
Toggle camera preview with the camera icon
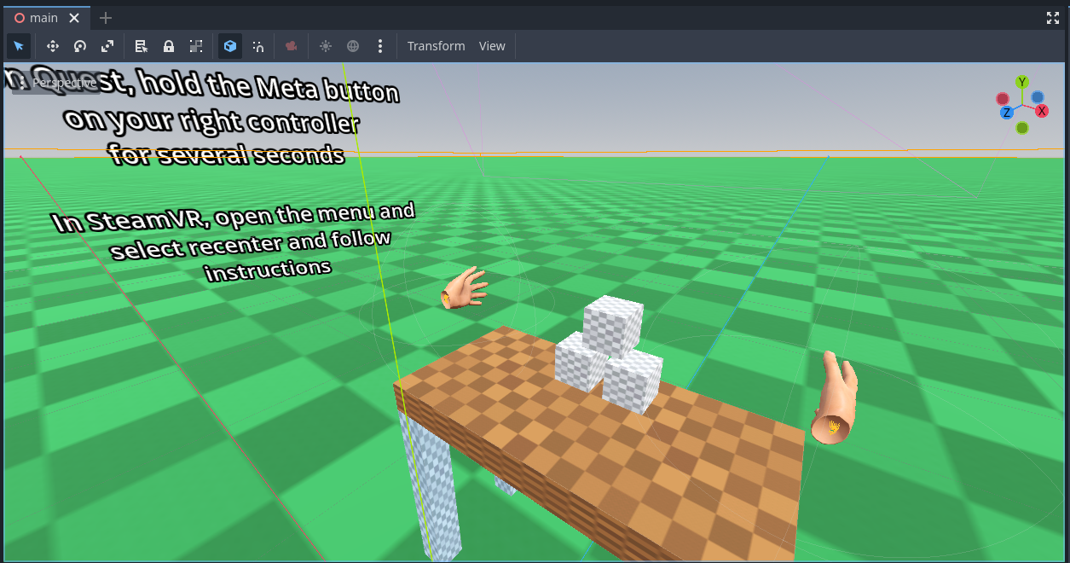(290, 46)
